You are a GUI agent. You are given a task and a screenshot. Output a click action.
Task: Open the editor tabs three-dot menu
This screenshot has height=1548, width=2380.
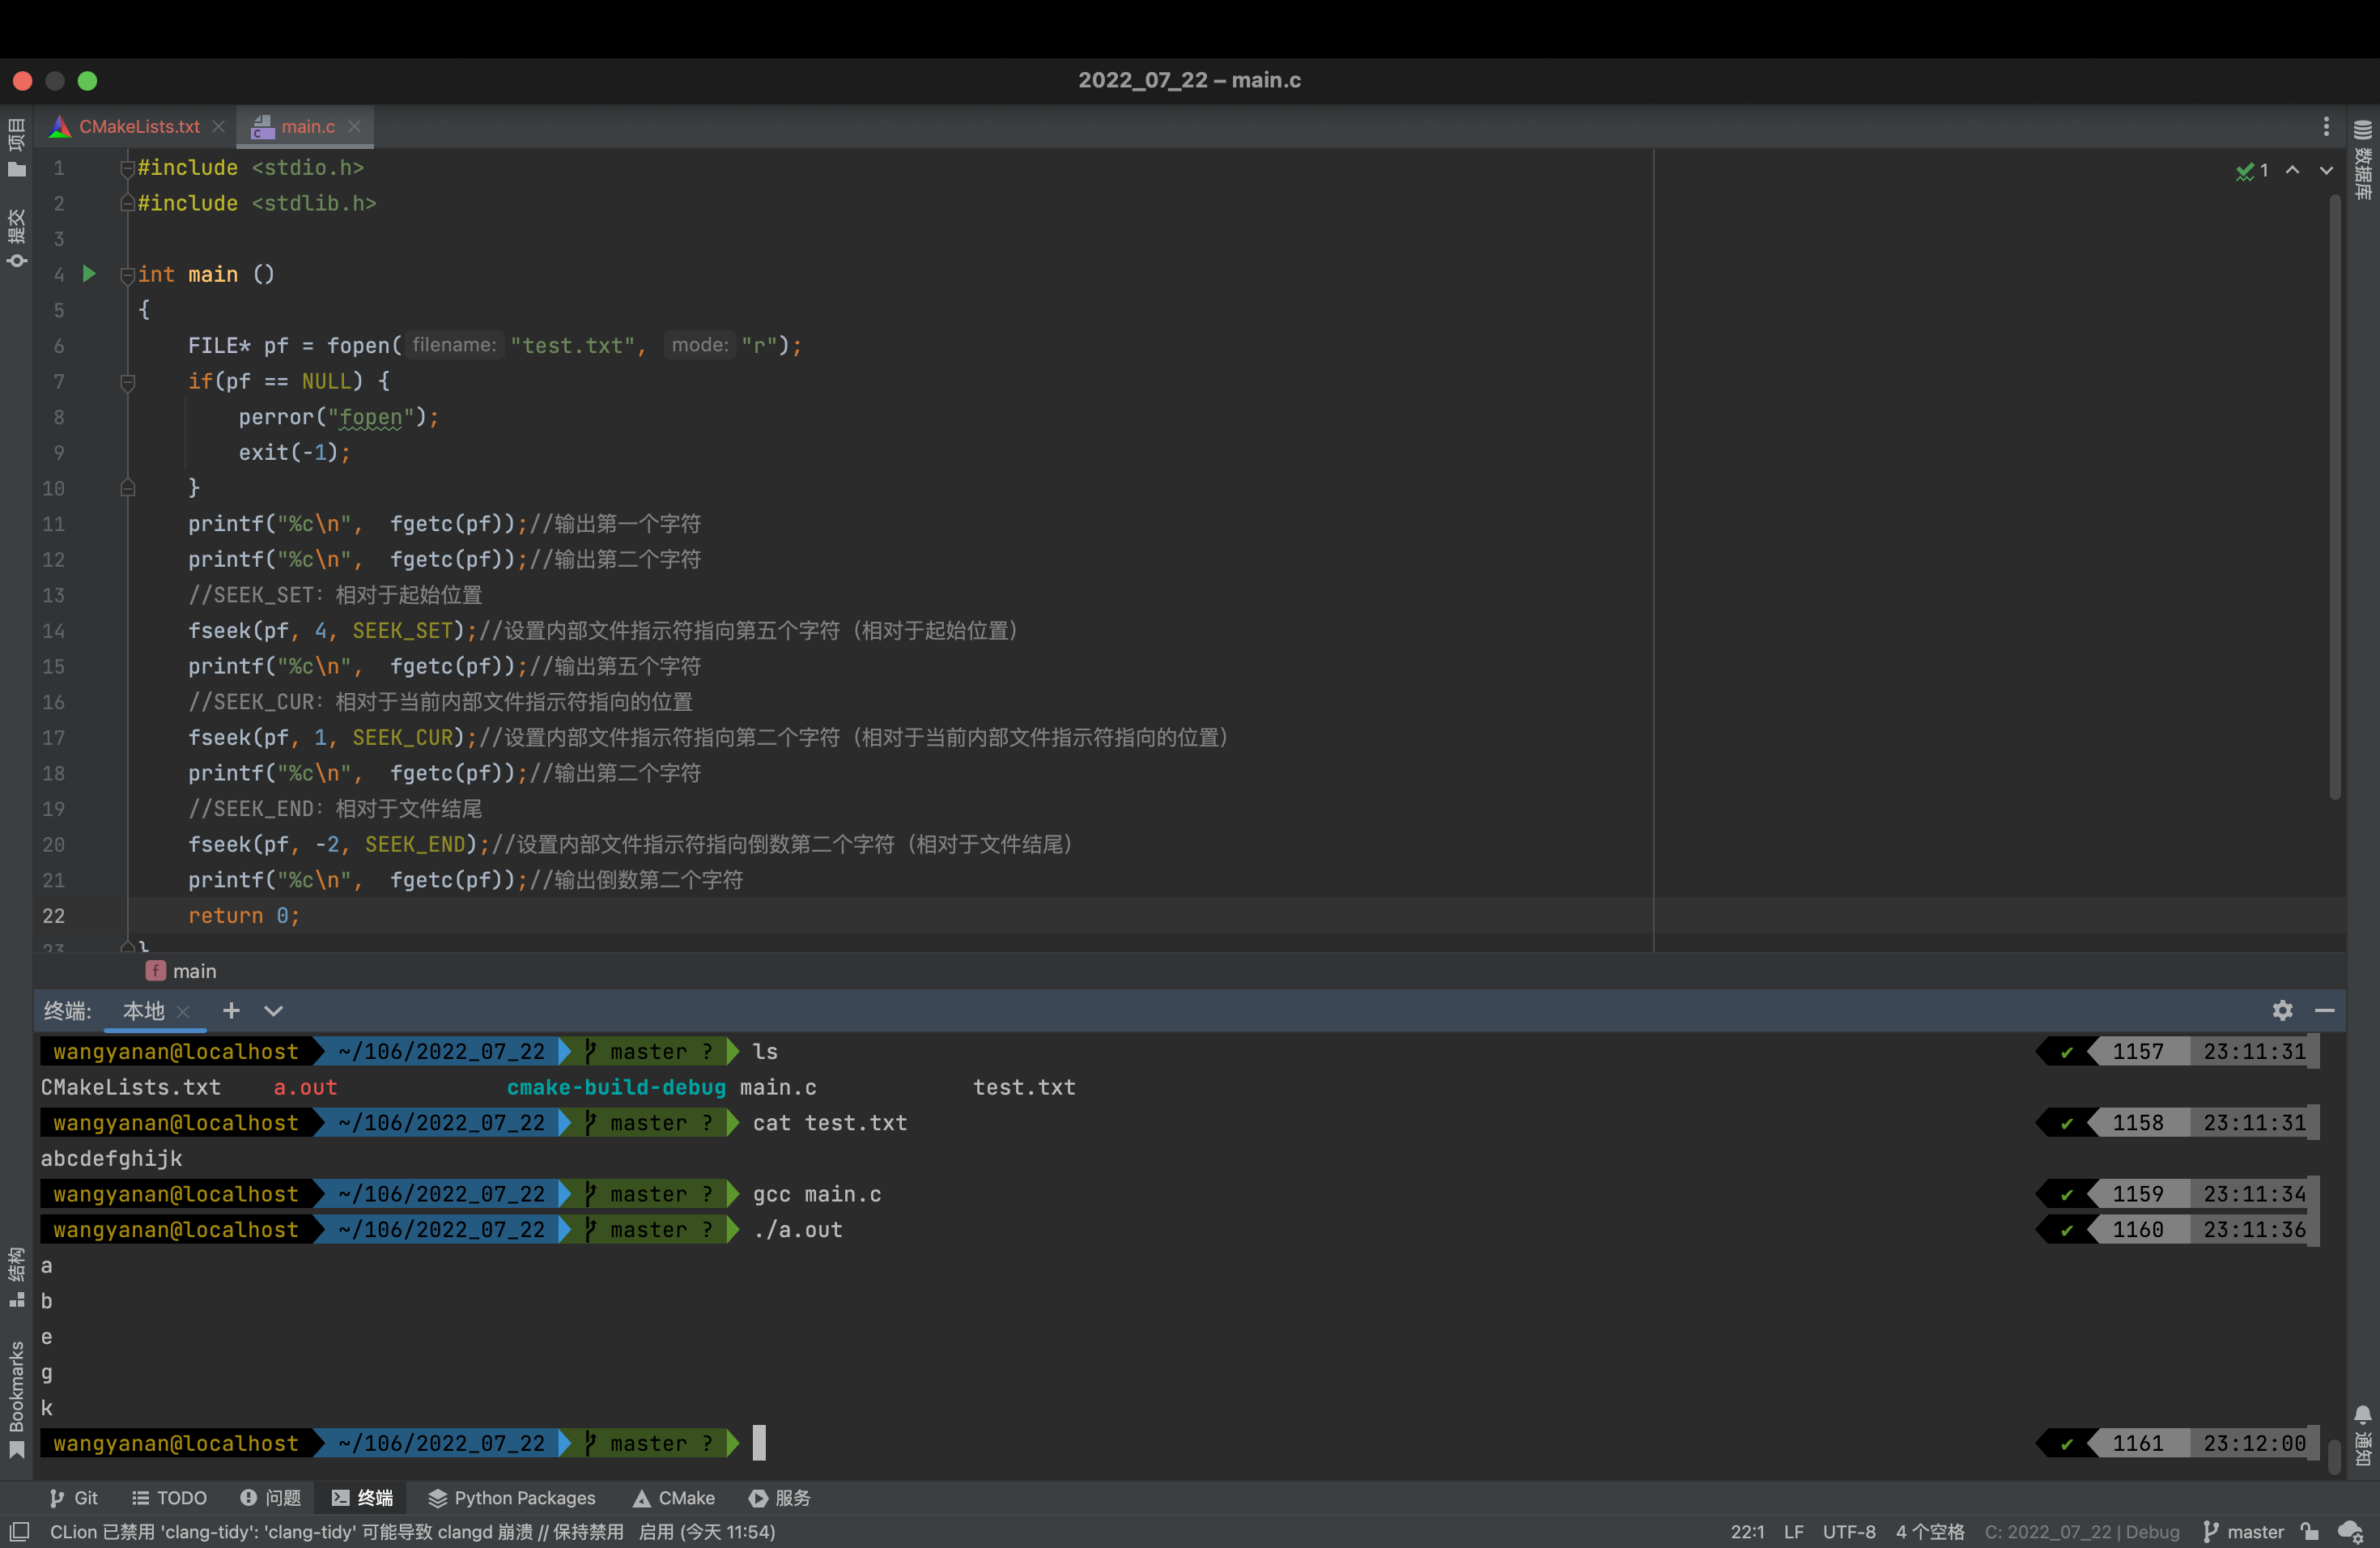2326,126
